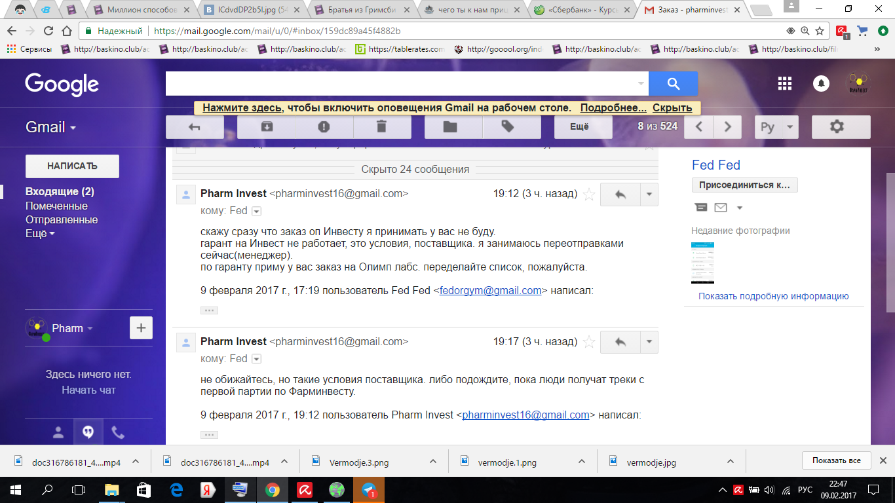The height and width of the screenshot is (503, 895).
Task: Click the Показать подробную информацию link
Action: click(x=773, y=296)
